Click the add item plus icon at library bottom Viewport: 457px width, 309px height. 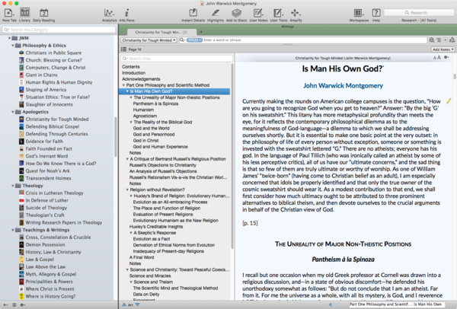5,304
